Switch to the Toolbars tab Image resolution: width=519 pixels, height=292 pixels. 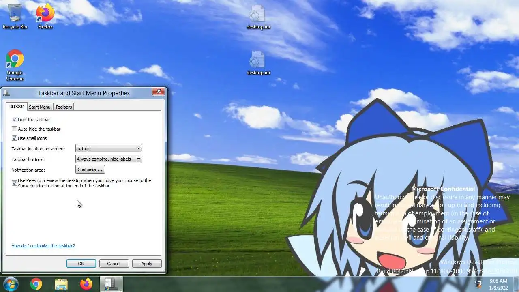tap(64, 107)
